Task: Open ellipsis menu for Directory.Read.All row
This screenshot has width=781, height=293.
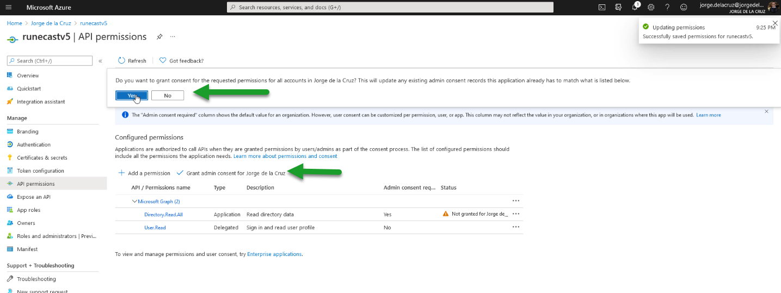Action: [x=516, y=214]
